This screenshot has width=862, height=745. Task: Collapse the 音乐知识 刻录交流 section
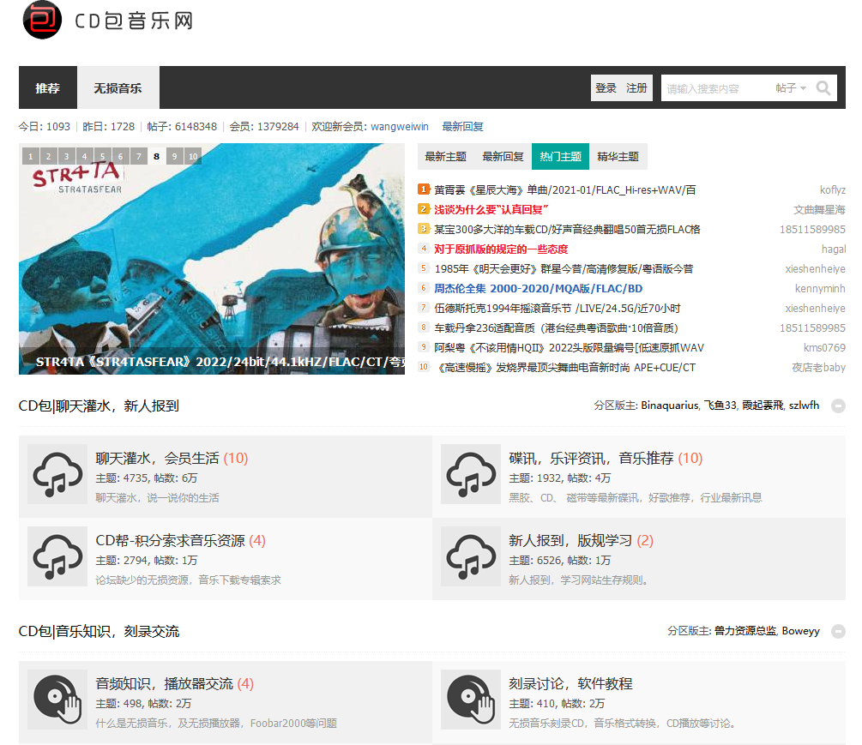point(838,631)
